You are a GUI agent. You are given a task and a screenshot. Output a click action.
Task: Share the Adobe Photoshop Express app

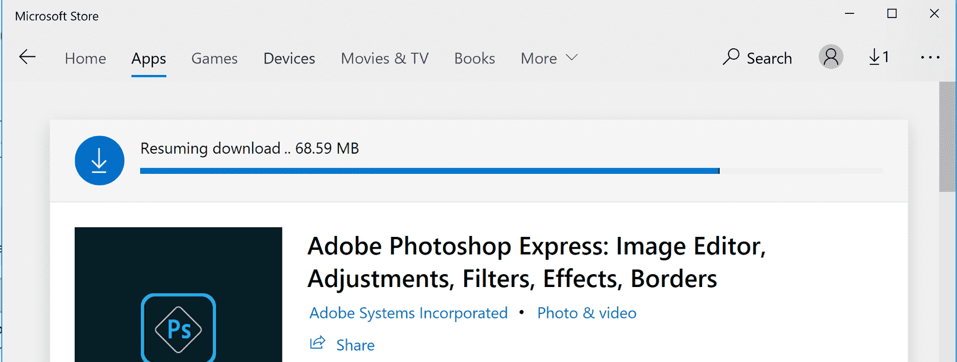(x=342, y=345)
